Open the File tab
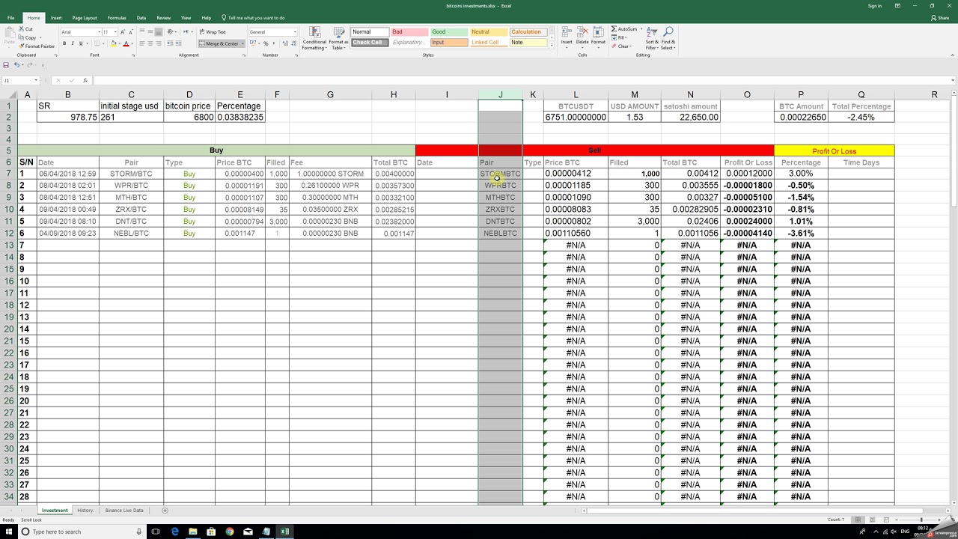This screenshot has height=539, width=958. pos(11,17)
